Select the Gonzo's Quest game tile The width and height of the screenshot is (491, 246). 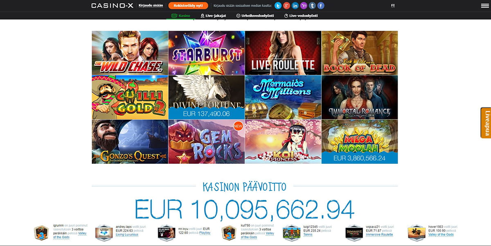tap(130, 142)
